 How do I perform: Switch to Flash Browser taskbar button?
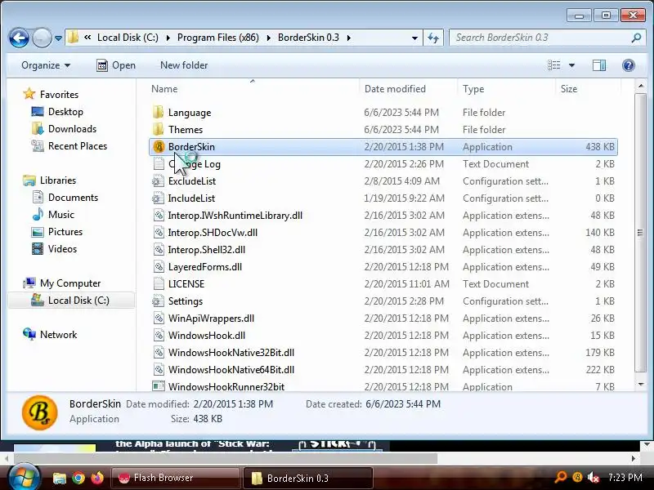point(176,478)
